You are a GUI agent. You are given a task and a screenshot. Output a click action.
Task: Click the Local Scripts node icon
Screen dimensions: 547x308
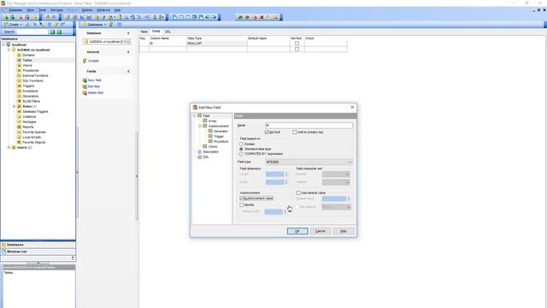tap(20, 137)
